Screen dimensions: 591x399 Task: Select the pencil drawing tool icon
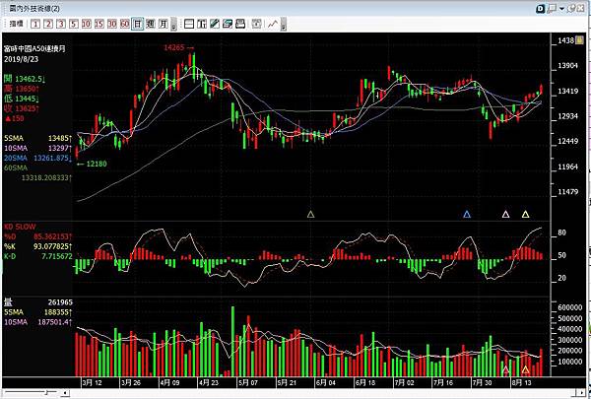click(x=215, y=24)
